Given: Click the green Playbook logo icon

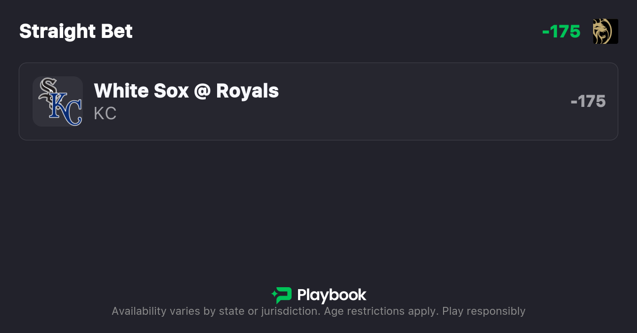Looking at the screenshot, I should tap(282, 295).
